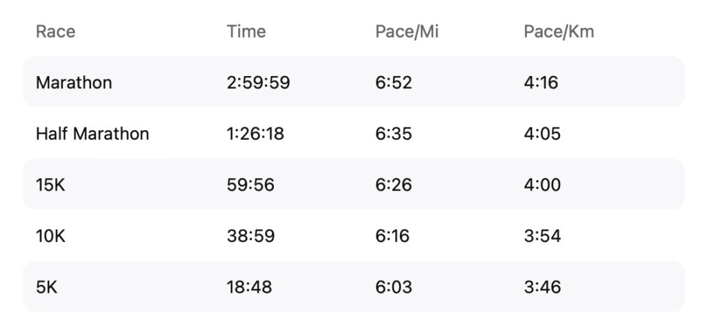Select the Marathon row label
Image resolution: width=701 pixels, height=333 pixels.
click(74, 83)
